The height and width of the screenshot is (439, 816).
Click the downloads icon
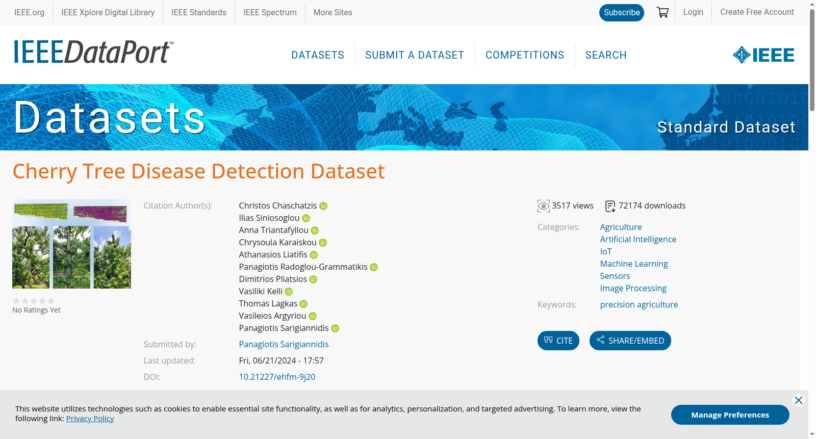[610, 206]
